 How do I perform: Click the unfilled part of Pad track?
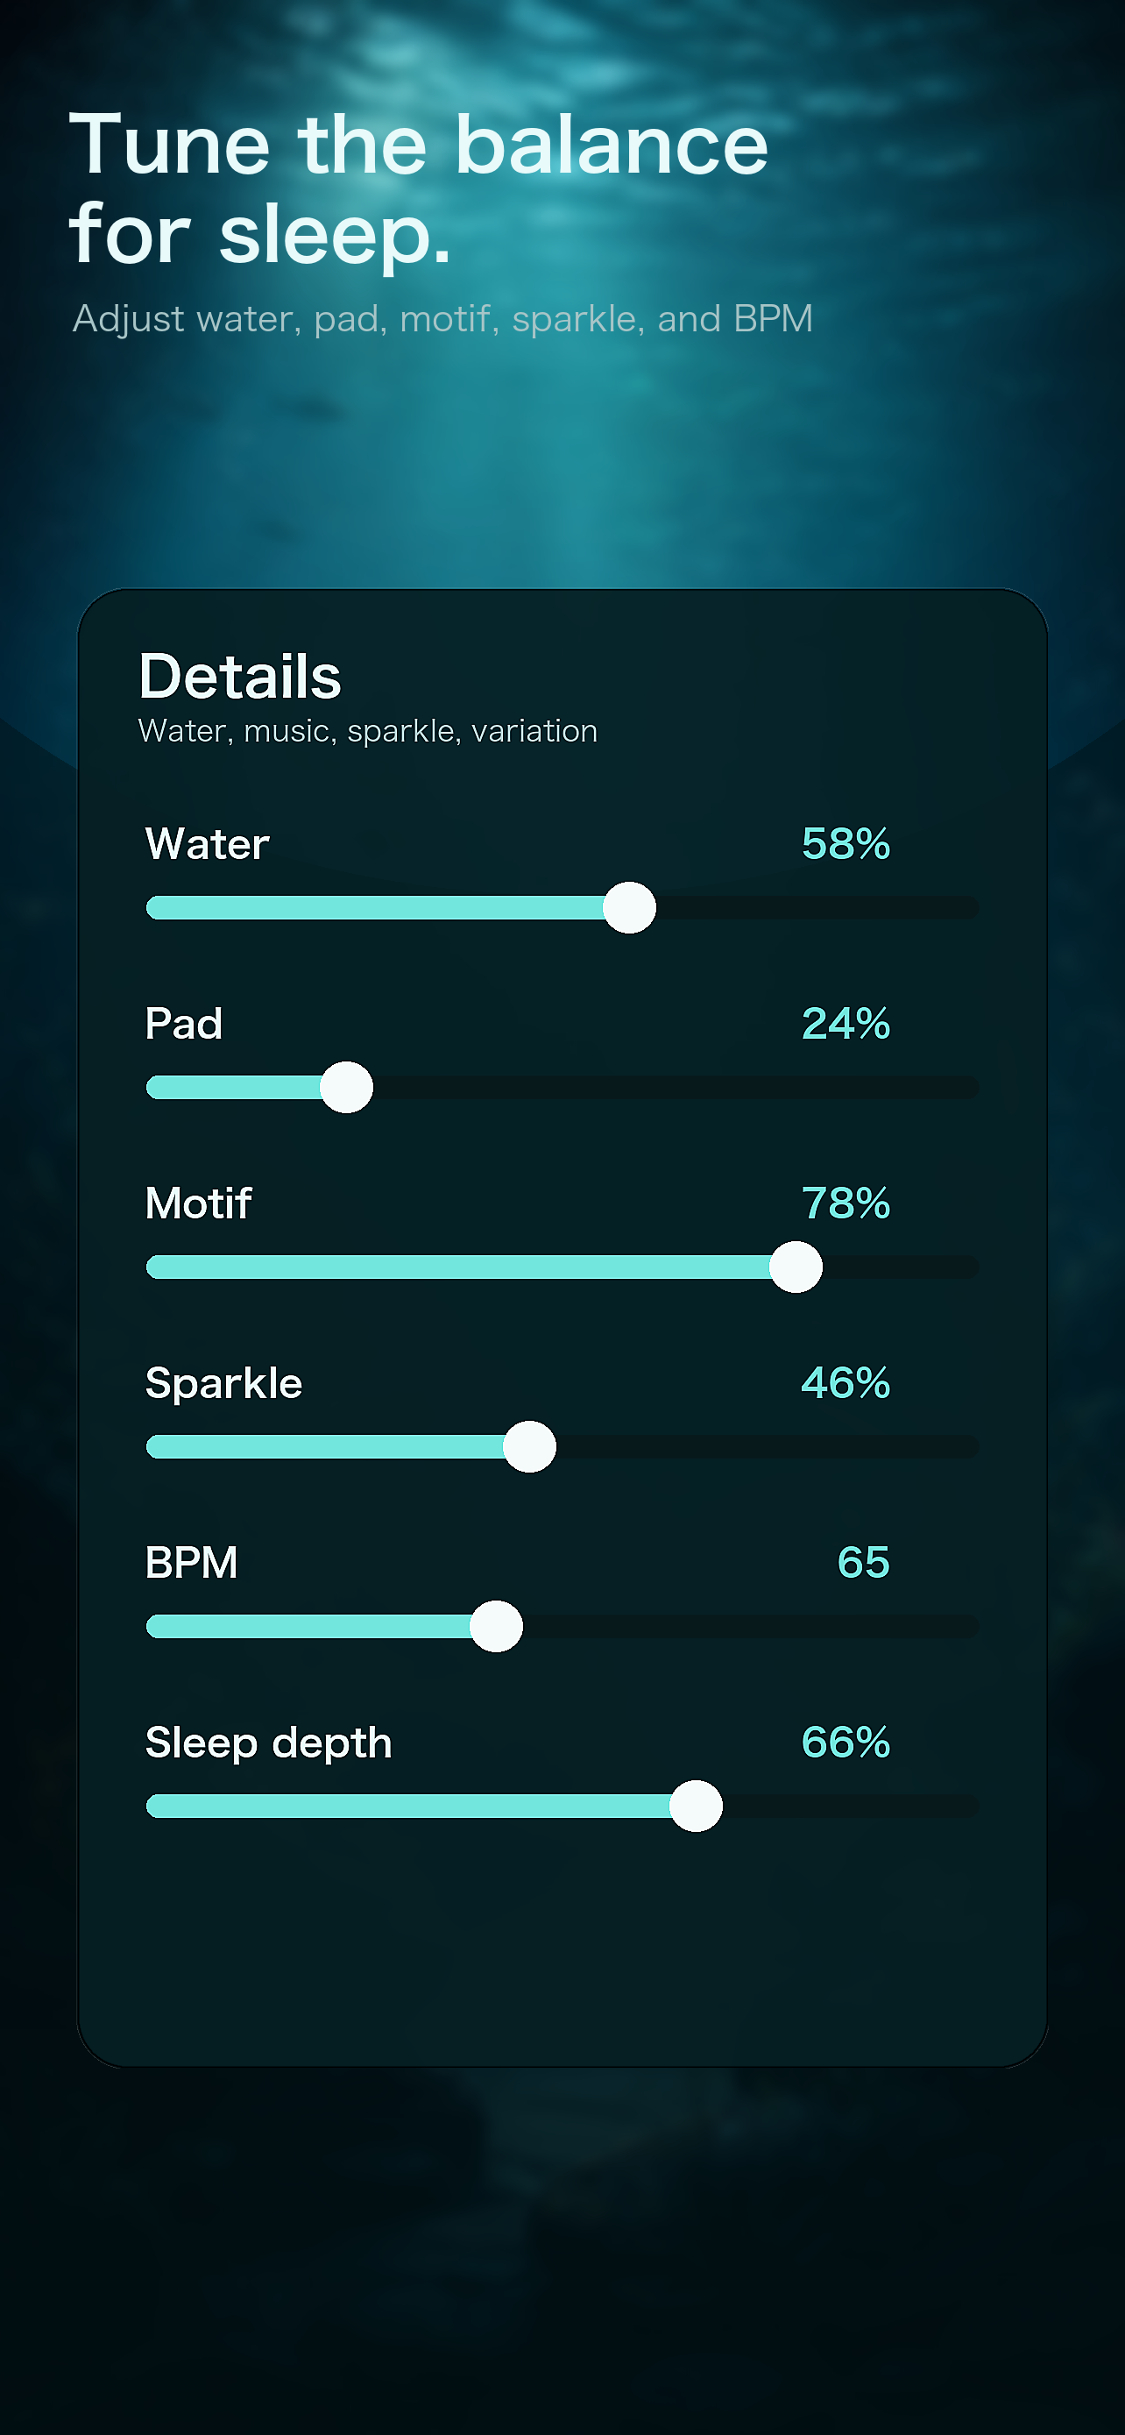(x=676, y=1087)
